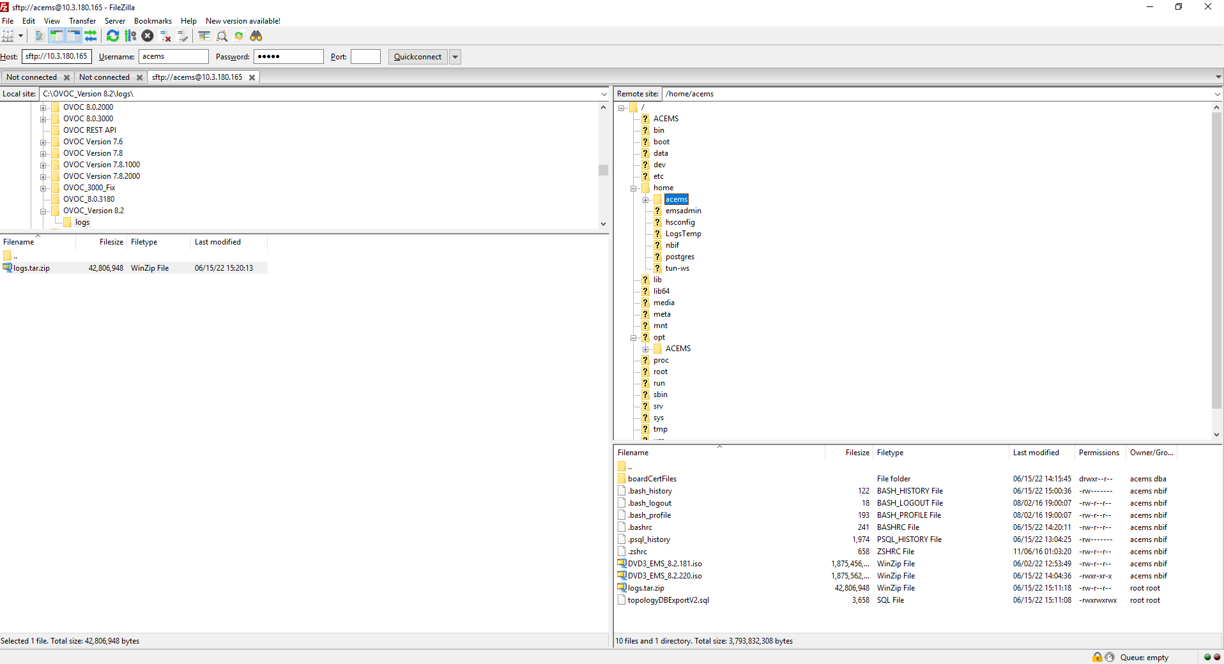The height and width of the screenshot is (664, 1224).
Task: Switch to the first Not connected tab
Action: (32, 77)
